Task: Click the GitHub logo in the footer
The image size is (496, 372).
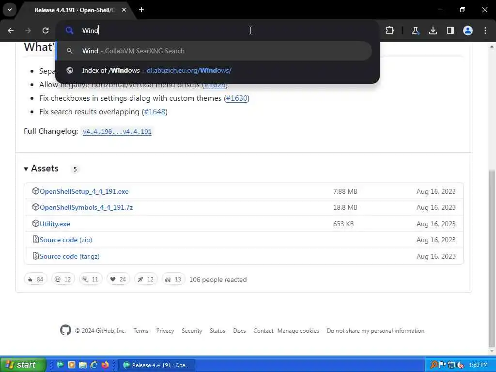Action: click(x=65, y=330)
